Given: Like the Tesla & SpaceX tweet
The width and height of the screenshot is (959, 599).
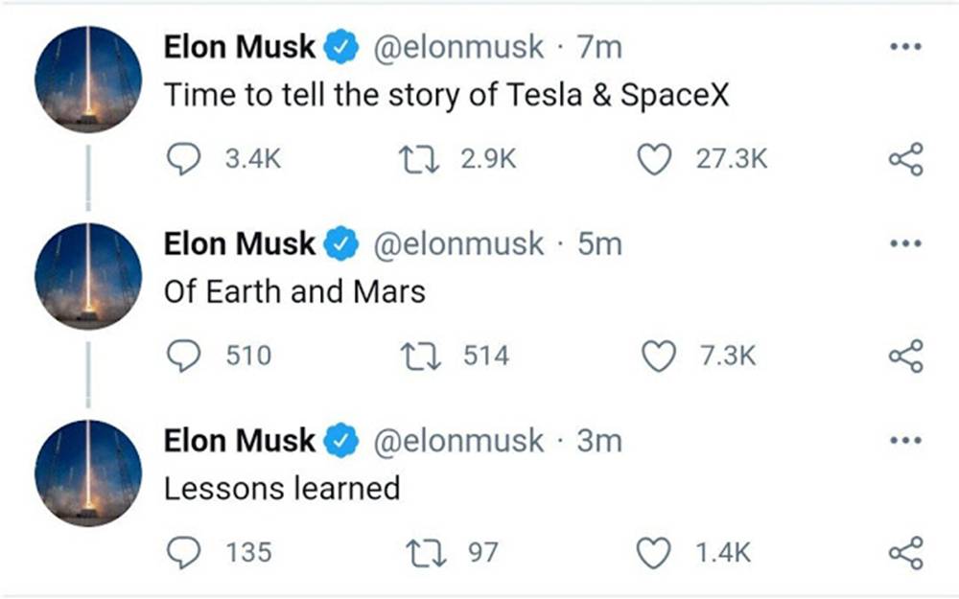Looking at the screenshot, I should [x=654, y=160].
